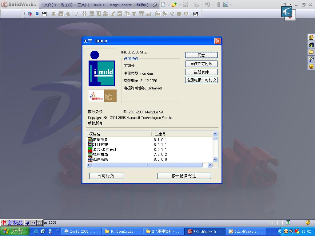The height and width of the screenshot is (236, 315).
Task: Click the last IMOLD toolbar list icon
Action: coord(195,14)
